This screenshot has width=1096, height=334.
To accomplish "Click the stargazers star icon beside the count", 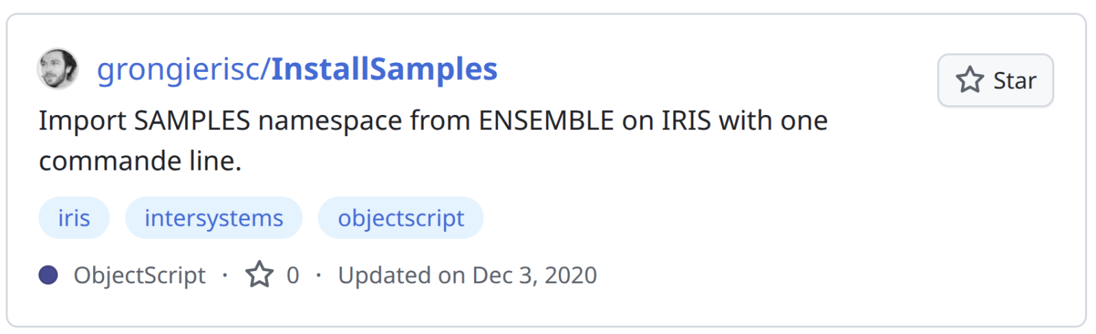I will pyautogui.click(x=260, y=275).
